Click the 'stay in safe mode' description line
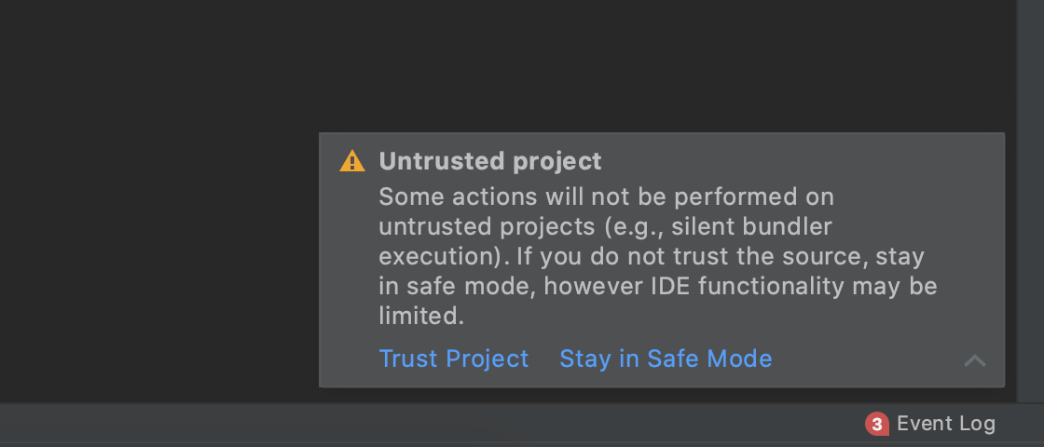Viewport: 1044px width, 447px height. [x=652, y=257]
